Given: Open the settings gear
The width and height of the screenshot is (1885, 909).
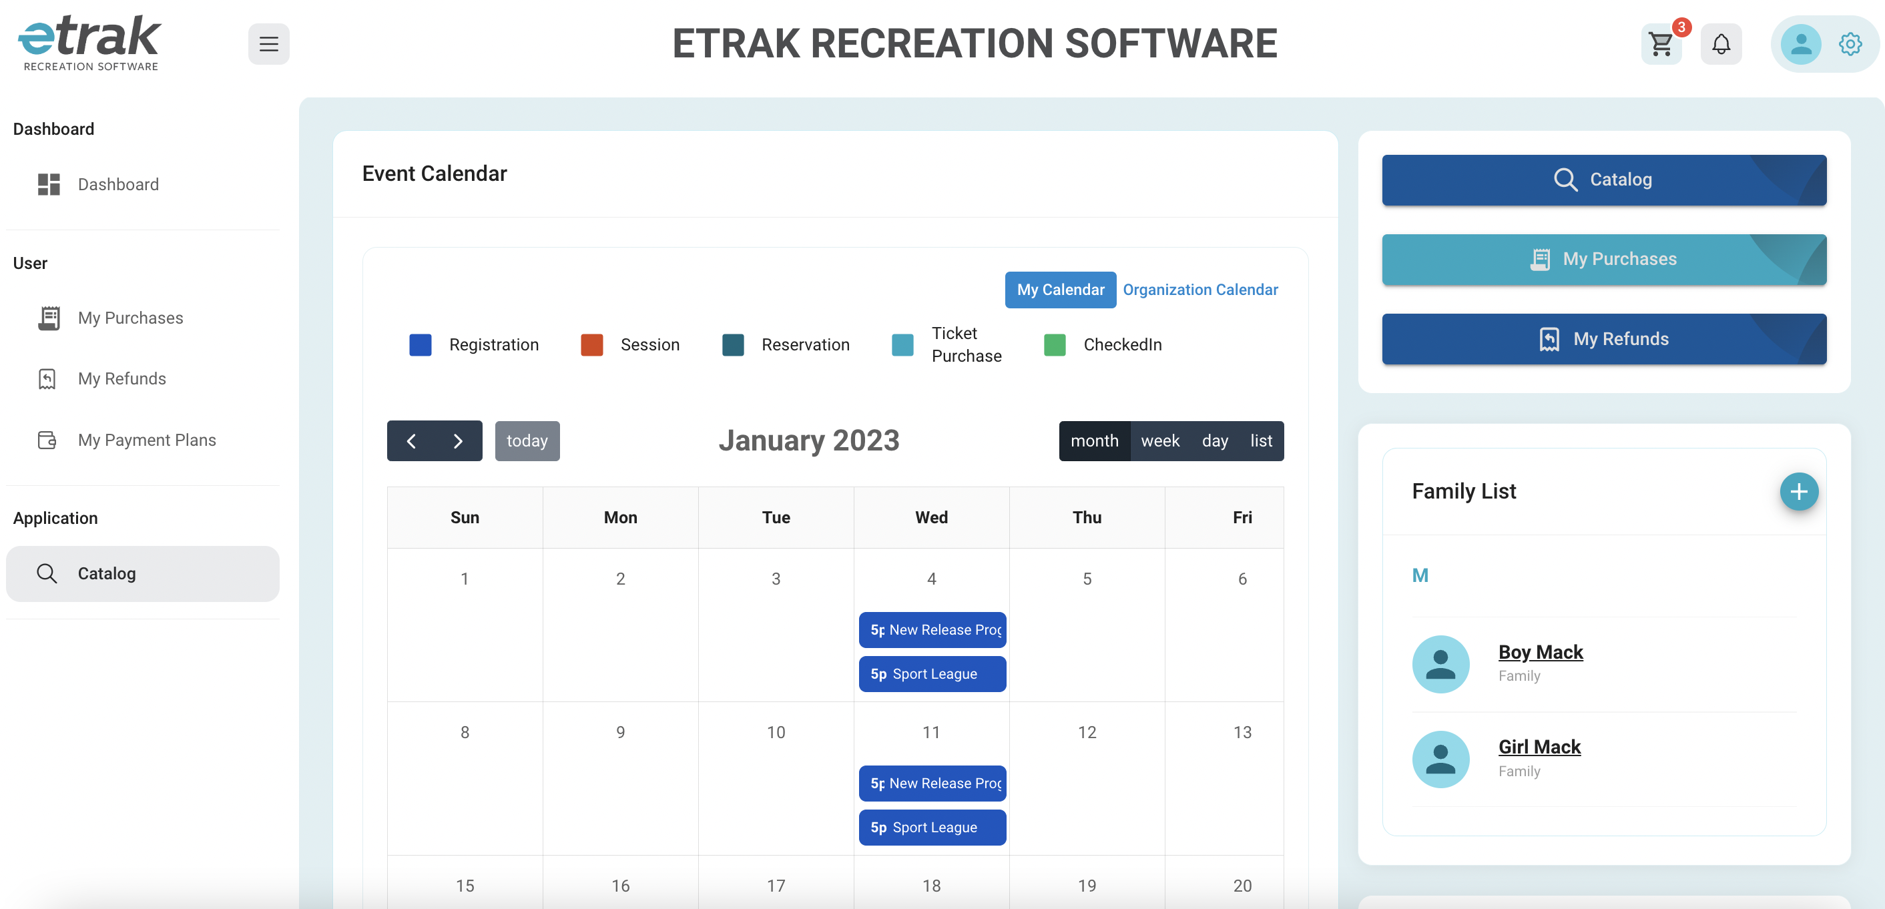Looking at the screenshot, I should tap(1850, 44).
